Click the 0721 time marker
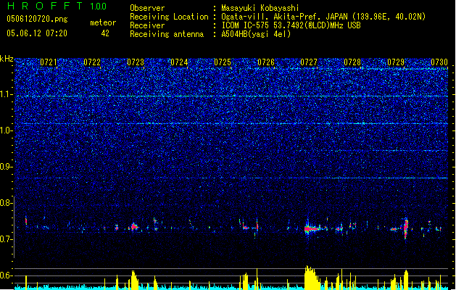This screenshot has width=456, height=290. click(x=49, y=62)
